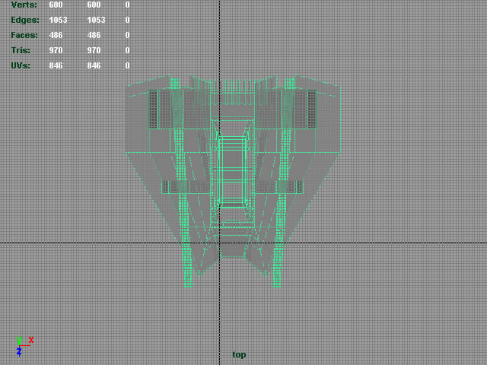The height and width of the screenshot is (365, 487).
Task: Click the 0 value in the Edges row
Action: pos(127,20)
